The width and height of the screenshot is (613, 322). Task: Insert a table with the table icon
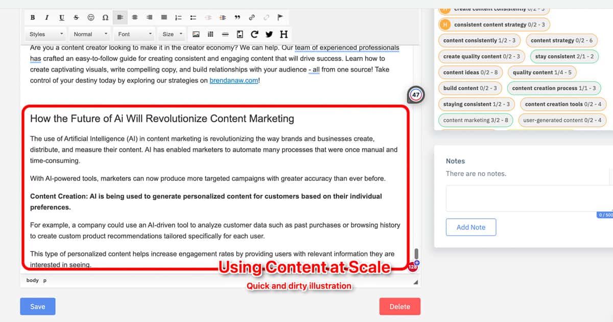tap(210, 34)
